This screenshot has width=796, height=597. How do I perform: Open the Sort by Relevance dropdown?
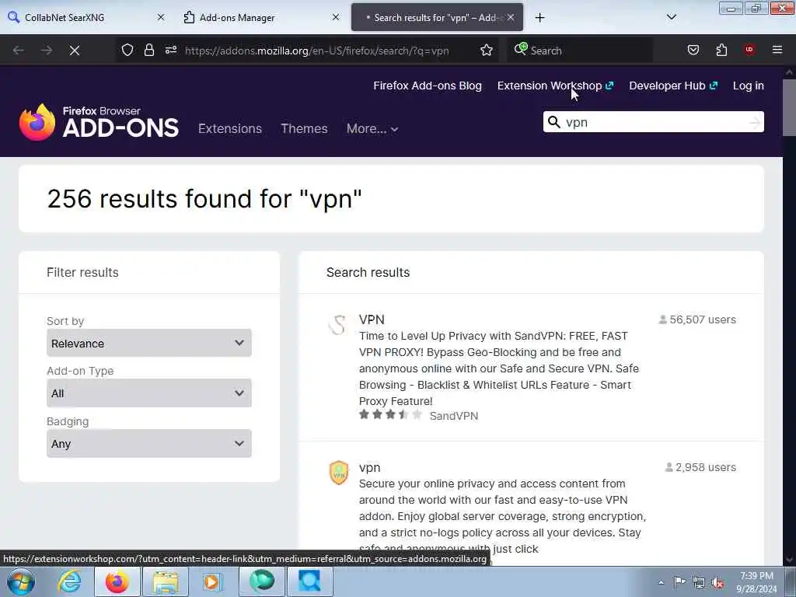pos(148,343)
